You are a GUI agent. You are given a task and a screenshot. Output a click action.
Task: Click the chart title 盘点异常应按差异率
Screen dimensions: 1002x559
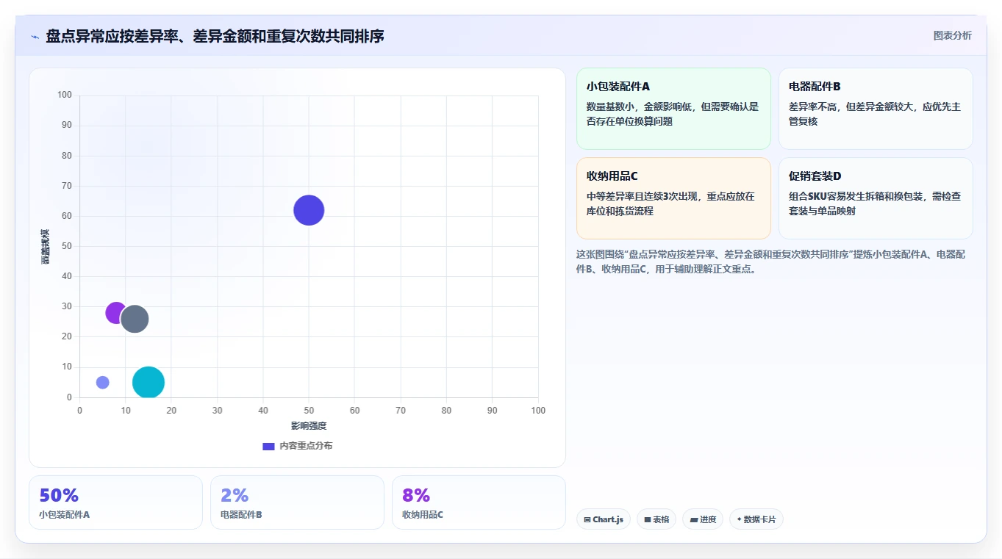click(215, 36)
